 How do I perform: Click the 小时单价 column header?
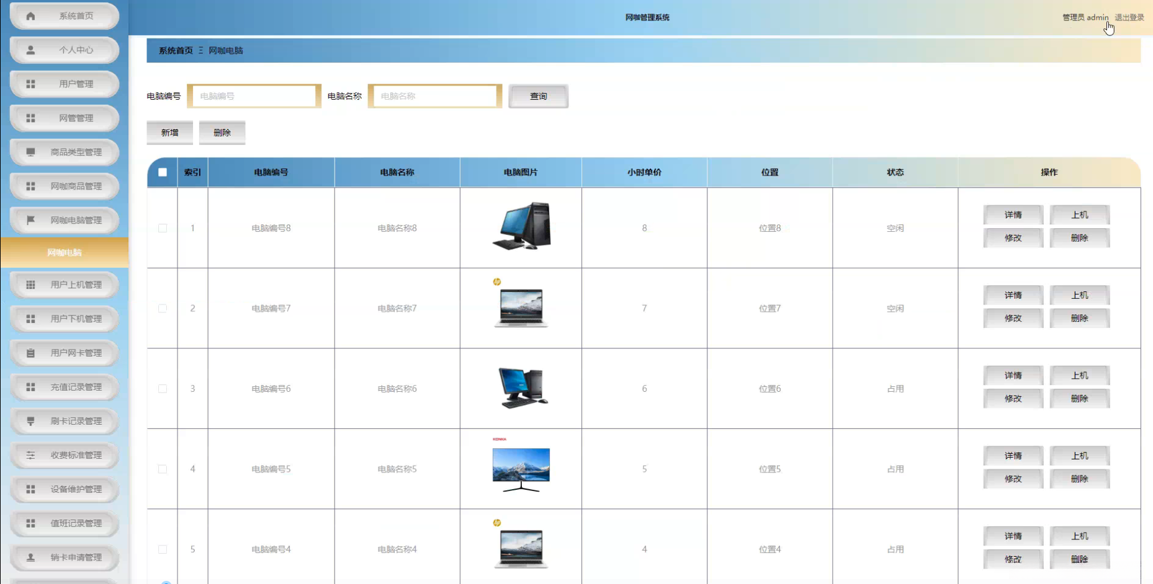644,172
